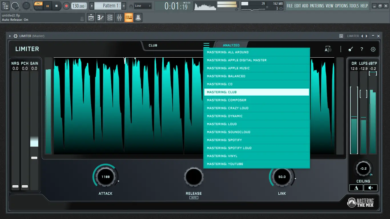Open the plugin settings gear icon
This screenshot has width=390, height=219.
pos(373,49)
